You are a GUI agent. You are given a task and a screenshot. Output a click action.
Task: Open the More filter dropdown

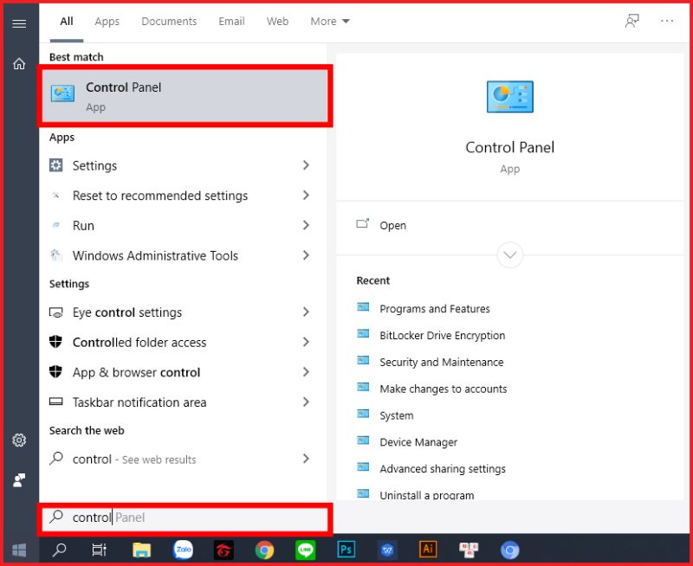click(330, 22)
